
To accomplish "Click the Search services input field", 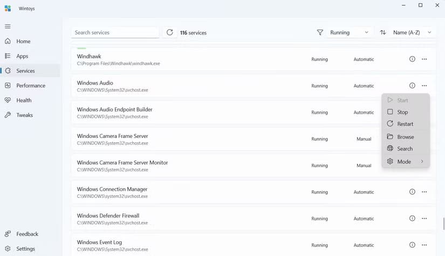I will pyautogui.click(x=115, y=32).
